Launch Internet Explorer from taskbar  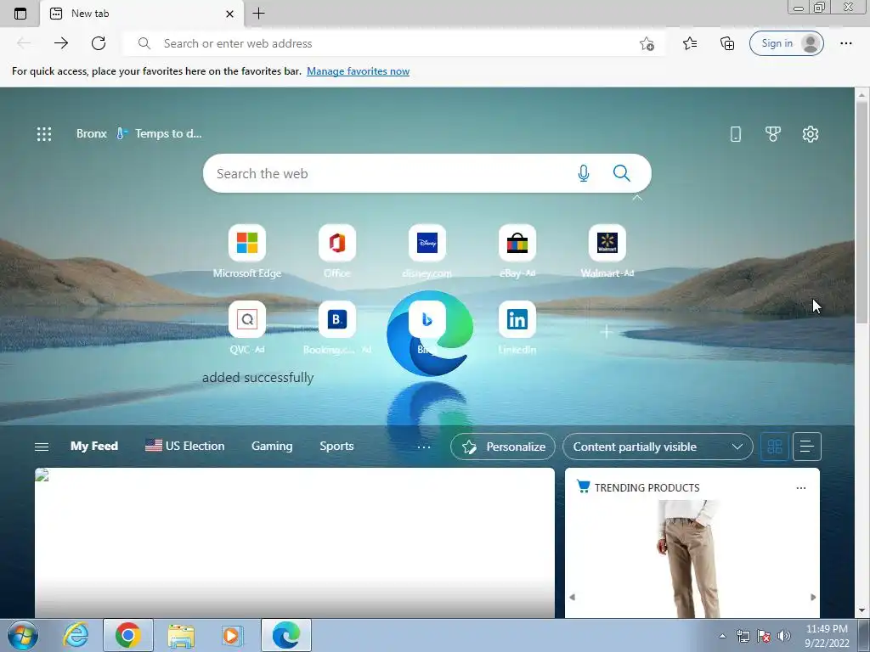(x=76, y=635)
